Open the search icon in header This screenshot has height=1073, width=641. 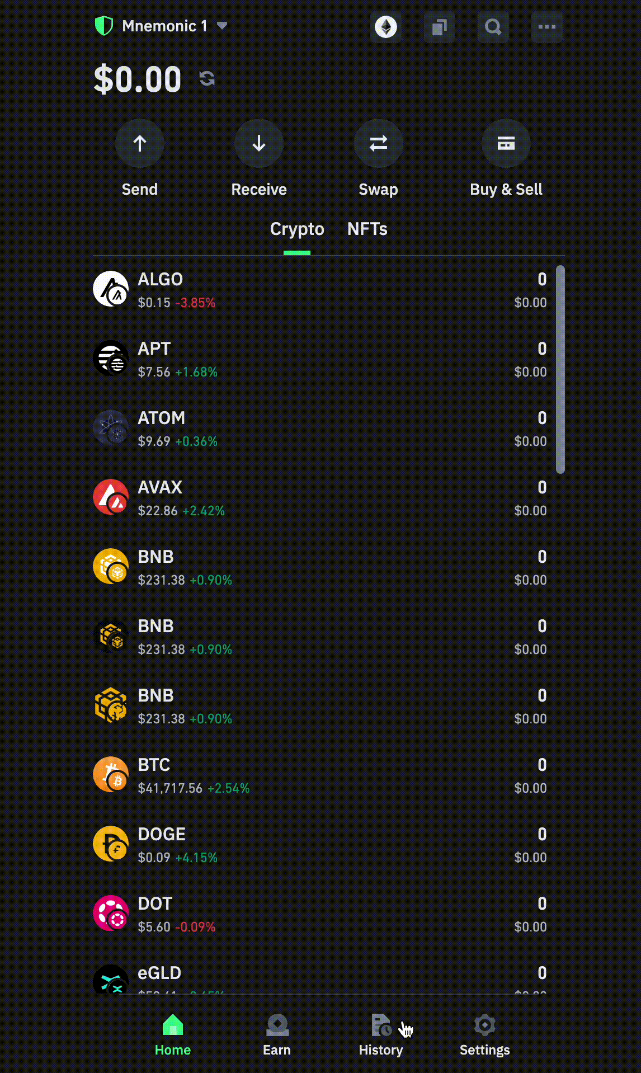pyautogui.click(x=493, y=27)
